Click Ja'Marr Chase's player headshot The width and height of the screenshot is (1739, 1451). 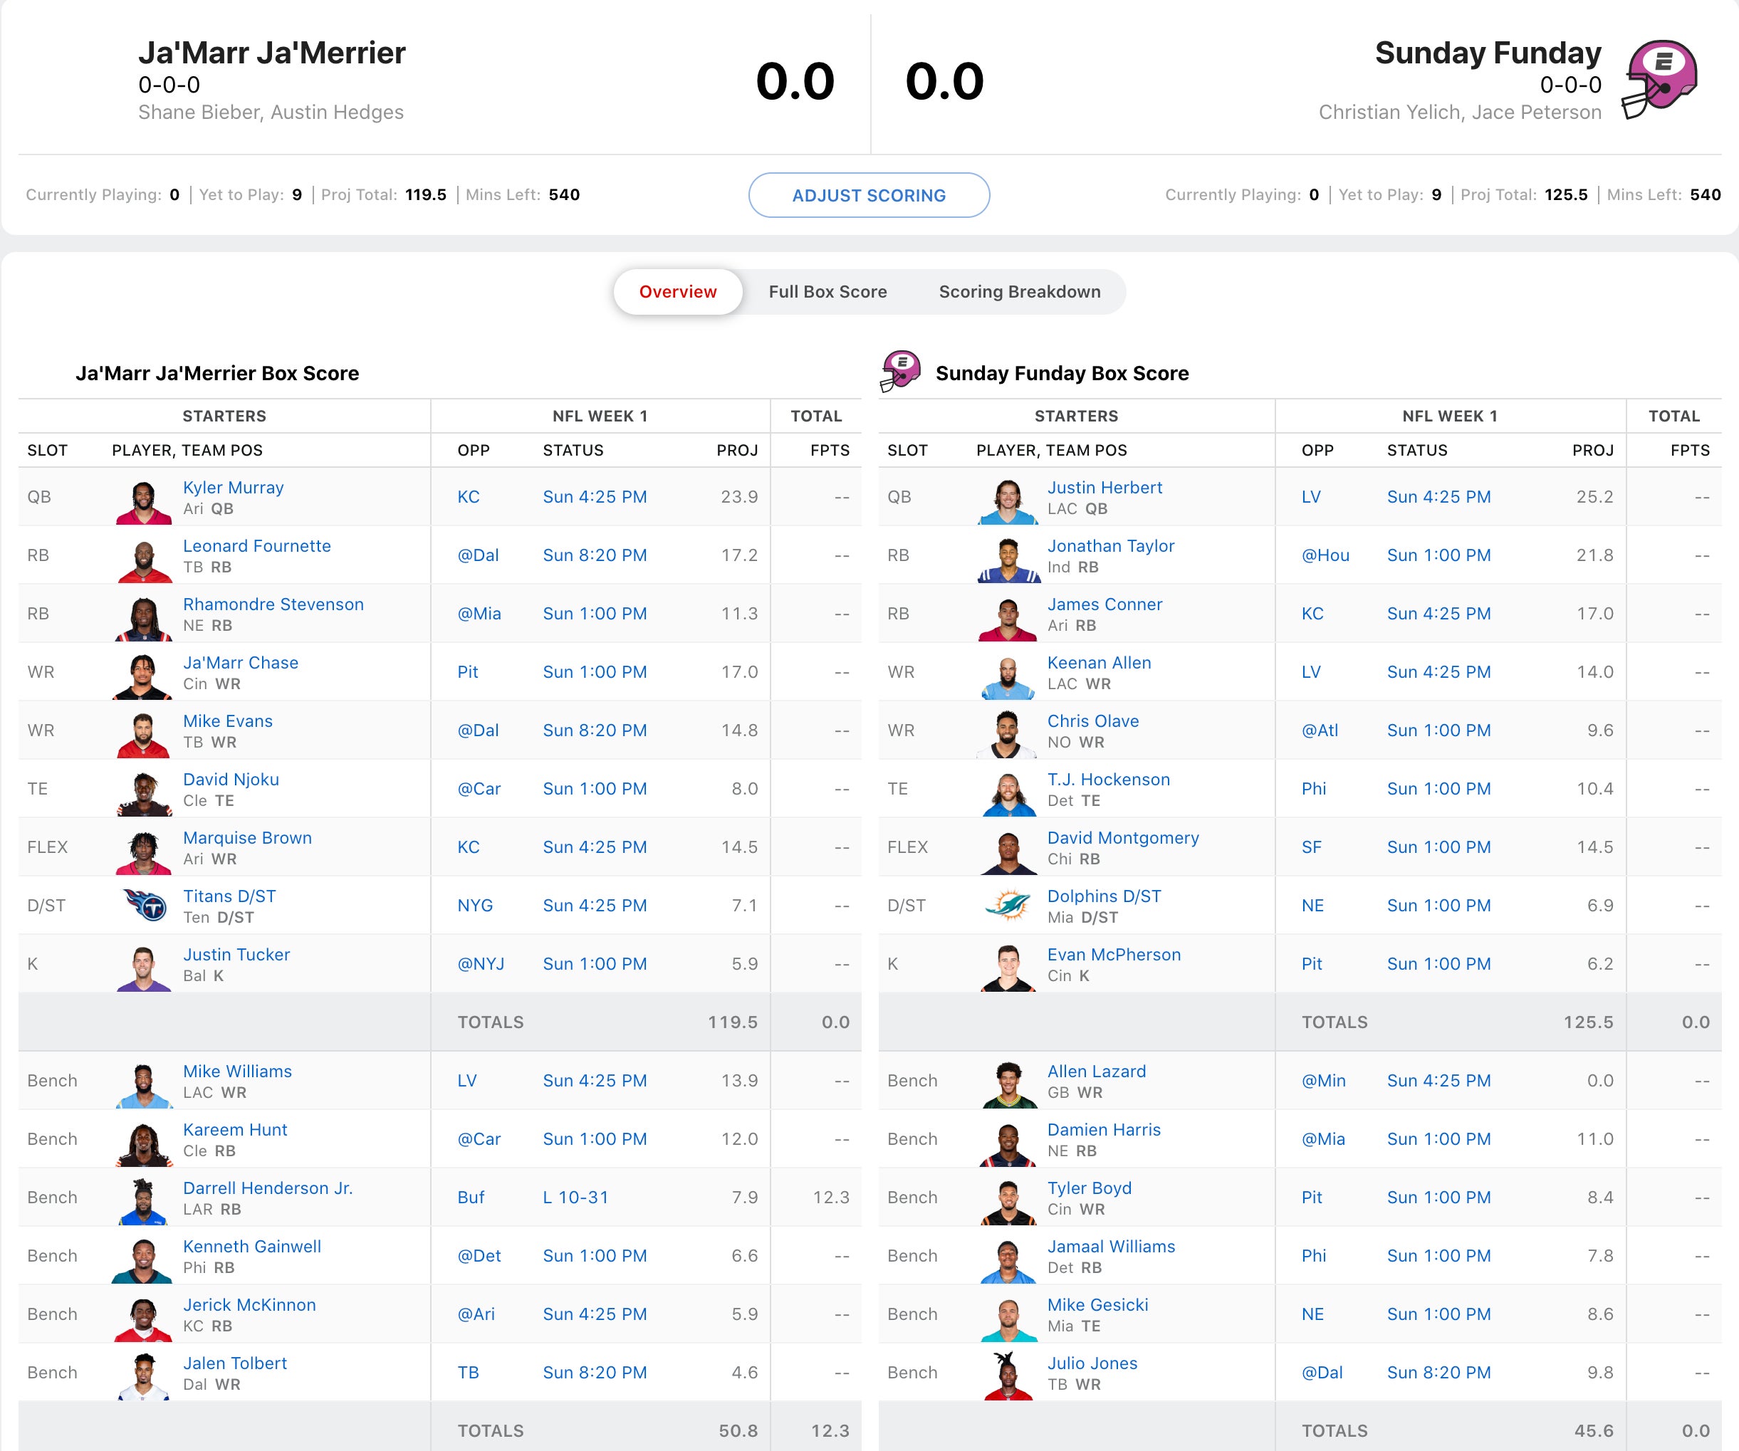tap(144, 676)
